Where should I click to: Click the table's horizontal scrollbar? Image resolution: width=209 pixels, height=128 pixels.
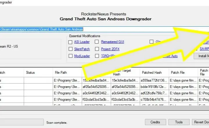105,108
